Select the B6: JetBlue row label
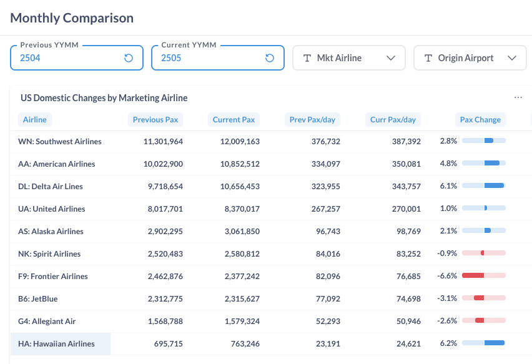Viewport: 532px width, 364px height. click(x=37, y=298)
